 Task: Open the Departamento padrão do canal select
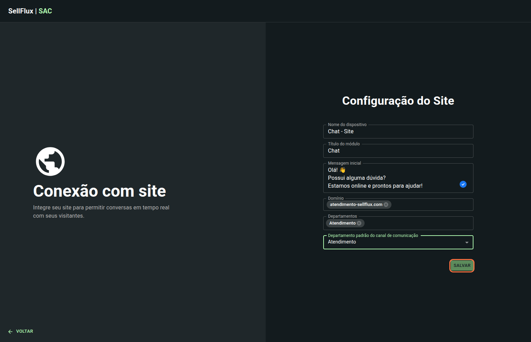393,242
